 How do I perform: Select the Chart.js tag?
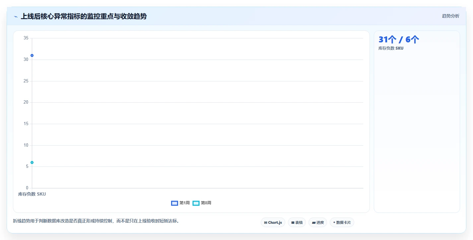273,222
